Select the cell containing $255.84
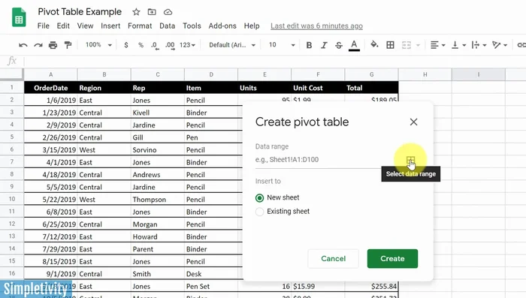 372,286
